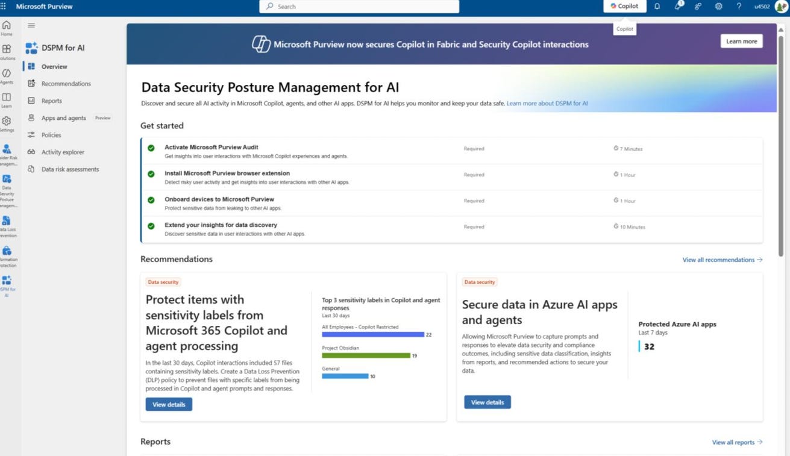Click the Copilot button

pos(624,6)
